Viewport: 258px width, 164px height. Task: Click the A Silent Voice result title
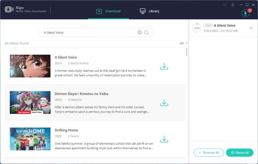click(66, 57)
